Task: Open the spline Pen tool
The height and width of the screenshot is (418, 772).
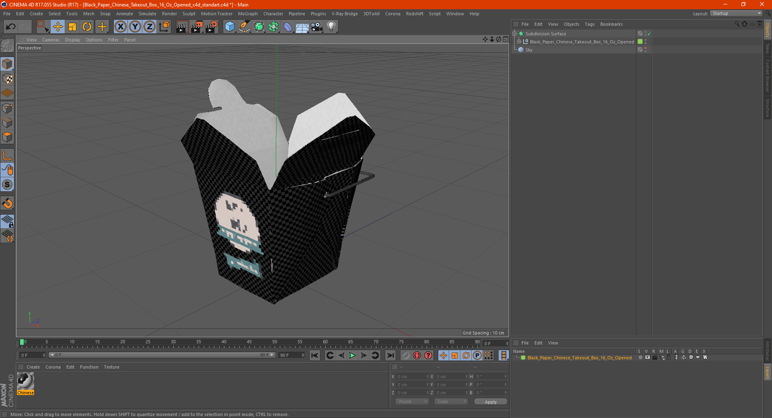Action: [x=244, y=27]
